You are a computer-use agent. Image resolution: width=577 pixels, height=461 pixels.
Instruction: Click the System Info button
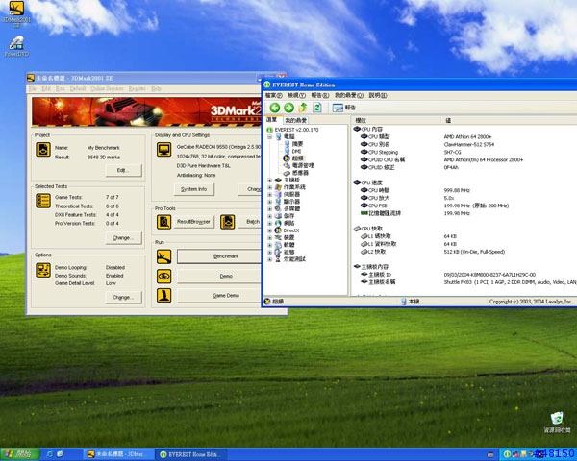coord(194,189)
